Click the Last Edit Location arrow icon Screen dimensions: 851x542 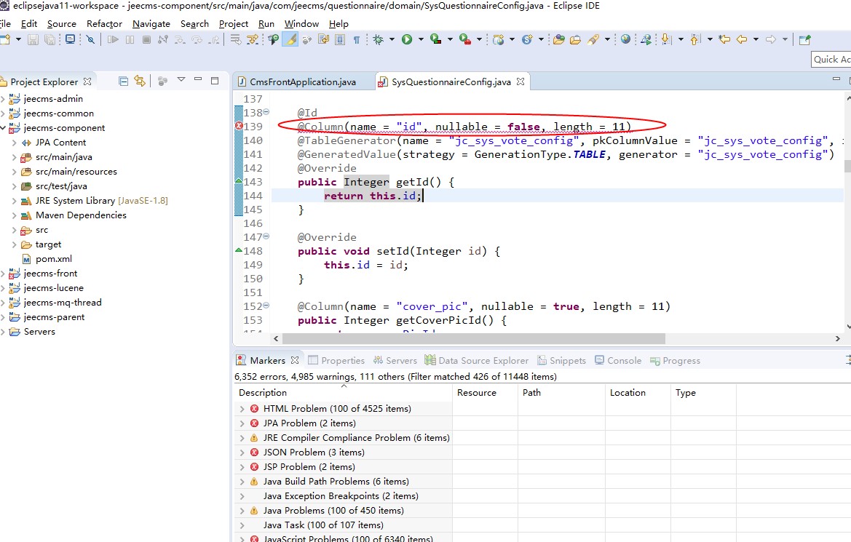point(724,39)
